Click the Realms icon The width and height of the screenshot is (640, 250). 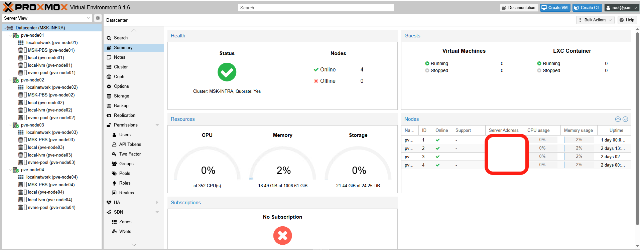[114, 193]
